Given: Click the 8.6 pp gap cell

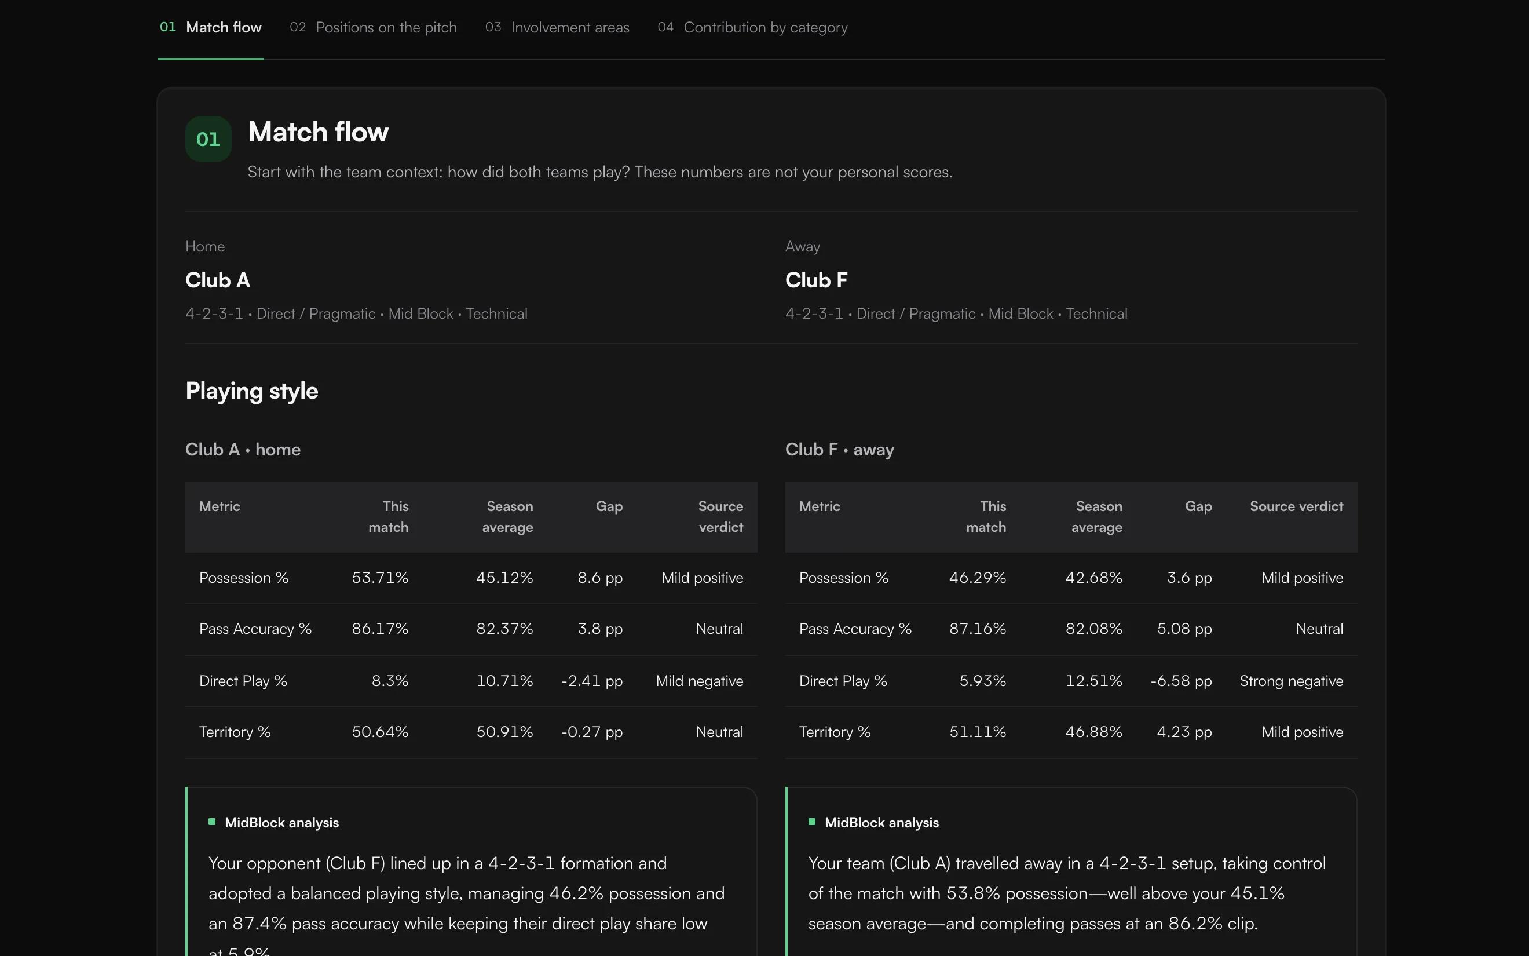Looking at the screenshot, I should coord(599,578).
